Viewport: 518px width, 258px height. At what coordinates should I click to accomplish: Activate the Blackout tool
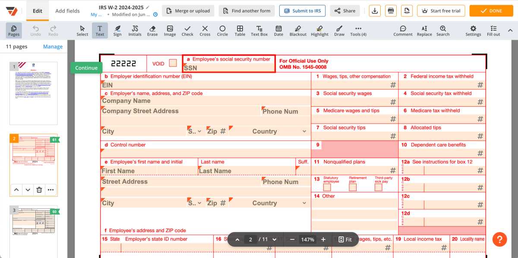pos(298,30)
